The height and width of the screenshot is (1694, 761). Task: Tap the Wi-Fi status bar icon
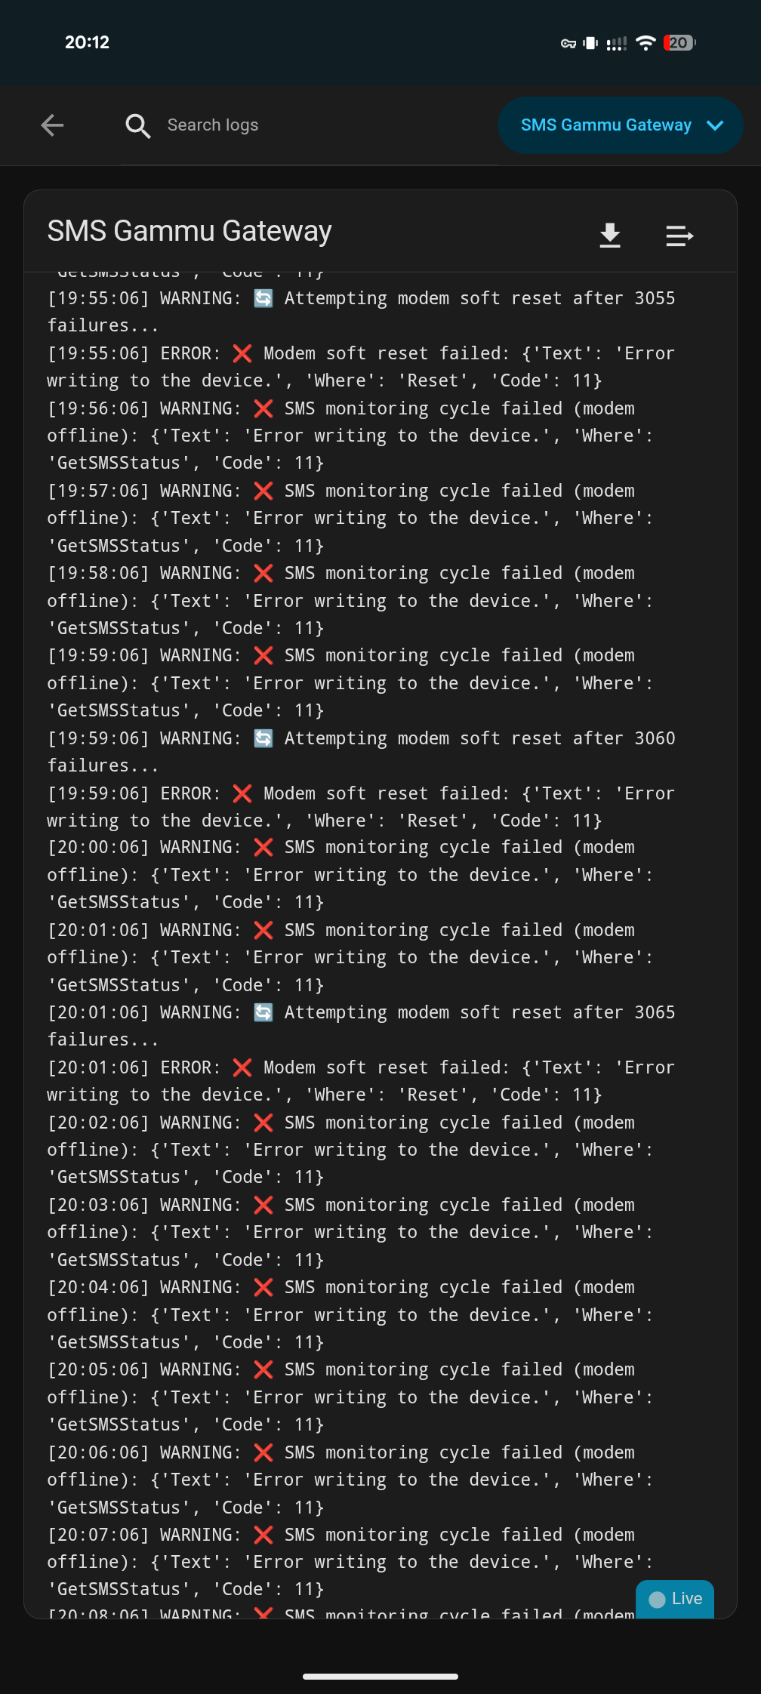point(645,43)
